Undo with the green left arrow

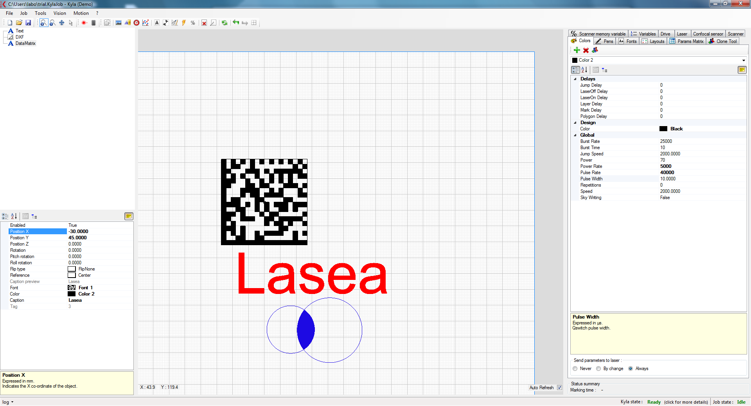coord(236,23)
